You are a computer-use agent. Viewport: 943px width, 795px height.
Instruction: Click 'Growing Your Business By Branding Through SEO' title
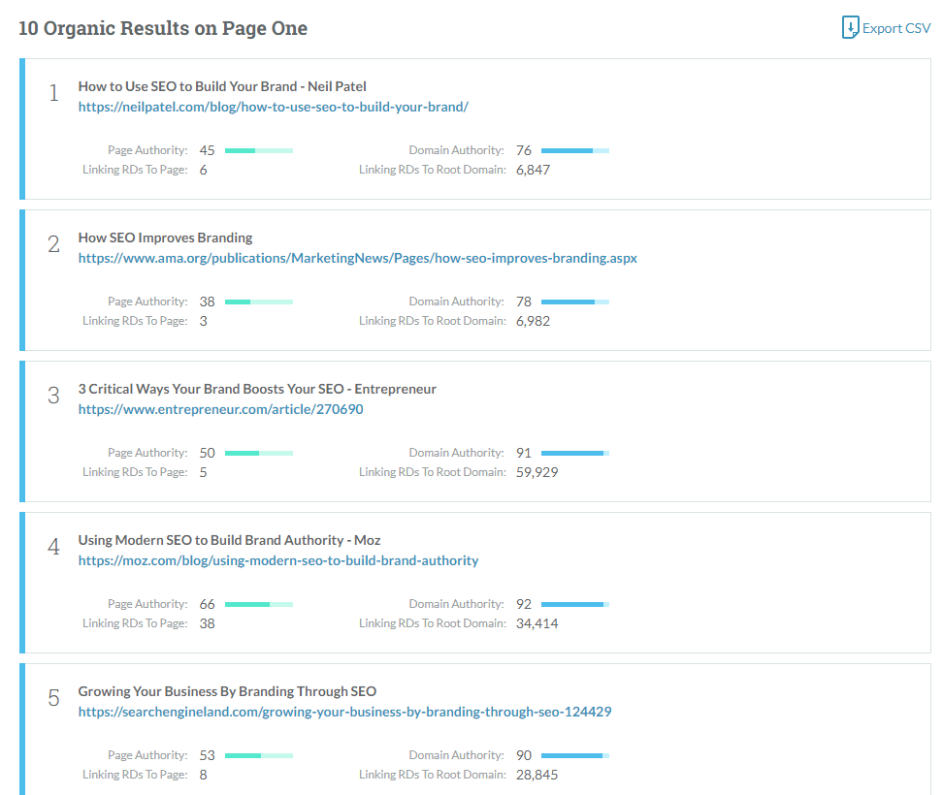(x=227, y=691)
